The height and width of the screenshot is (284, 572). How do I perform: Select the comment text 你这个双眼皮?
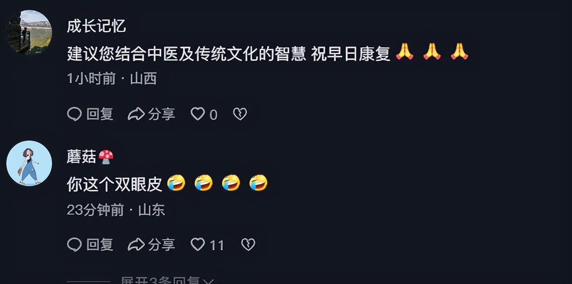point(115,184)
